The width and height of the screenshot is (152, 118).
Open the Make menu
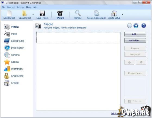pos(28,7)
